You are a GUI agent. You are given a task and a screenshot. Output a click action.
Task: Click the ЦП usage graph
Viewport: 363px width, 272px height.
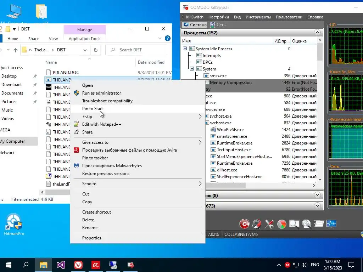[x=346, y=46]
